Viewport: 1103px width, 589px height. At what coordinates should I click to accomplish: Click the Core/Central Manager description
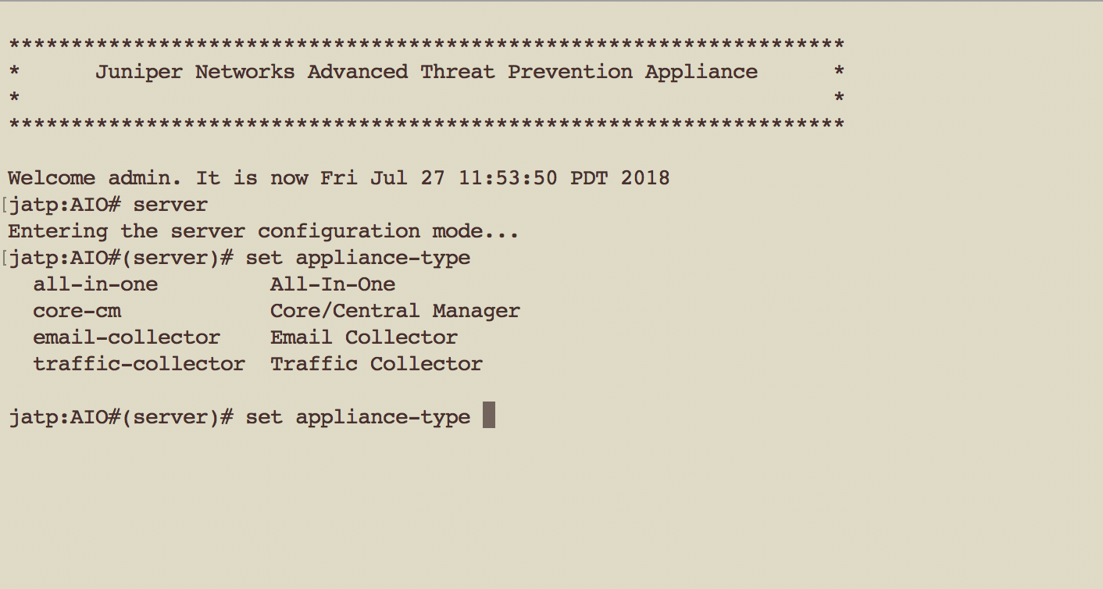point(395,311)
